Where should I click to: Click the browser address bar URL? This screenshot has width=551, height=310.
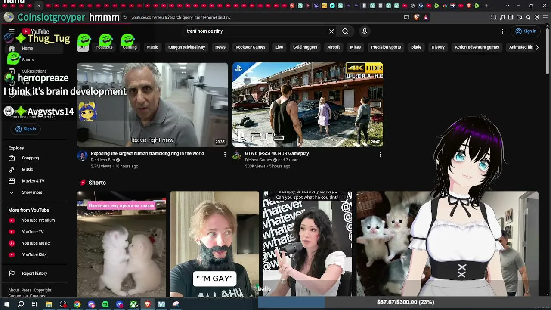pyautogui.click(x=181, y=17)
